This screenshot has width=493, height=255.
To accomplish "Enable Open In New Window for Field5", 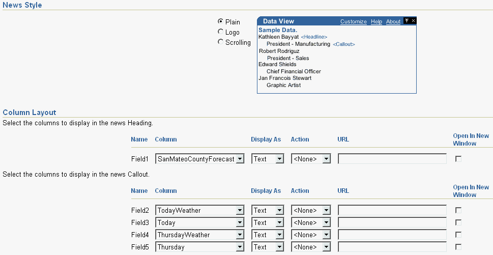I will point(458,247).
